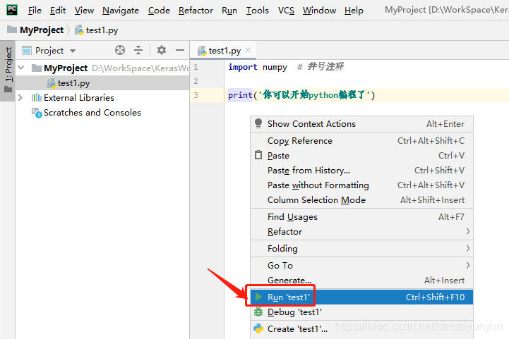
Task: Click the locate-in-project crosshair icon
Action: click(x=120, y=50)
